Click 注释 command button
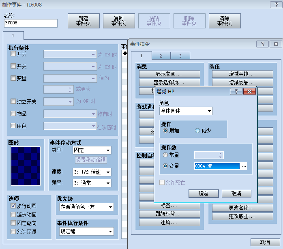 pyautogui.click(x=169, y=223)
